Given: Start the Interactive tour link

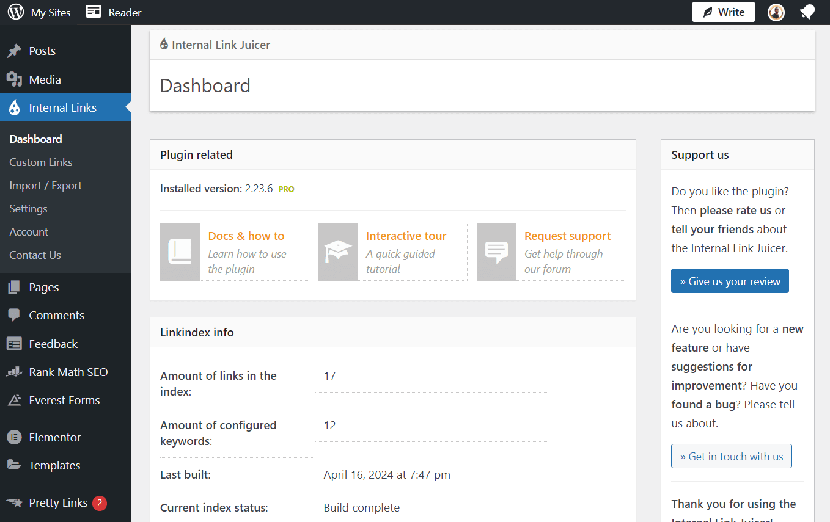Looking at the screenshot, I should (x=406, y=236).
